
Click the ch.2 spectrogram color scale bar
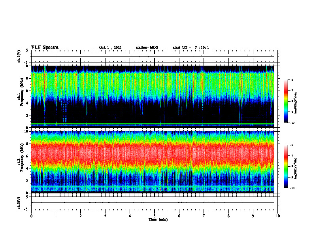[286, 166]
